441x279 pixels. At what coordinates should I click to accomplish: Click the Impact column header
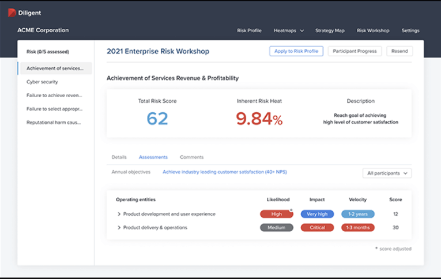pos(317,200)
